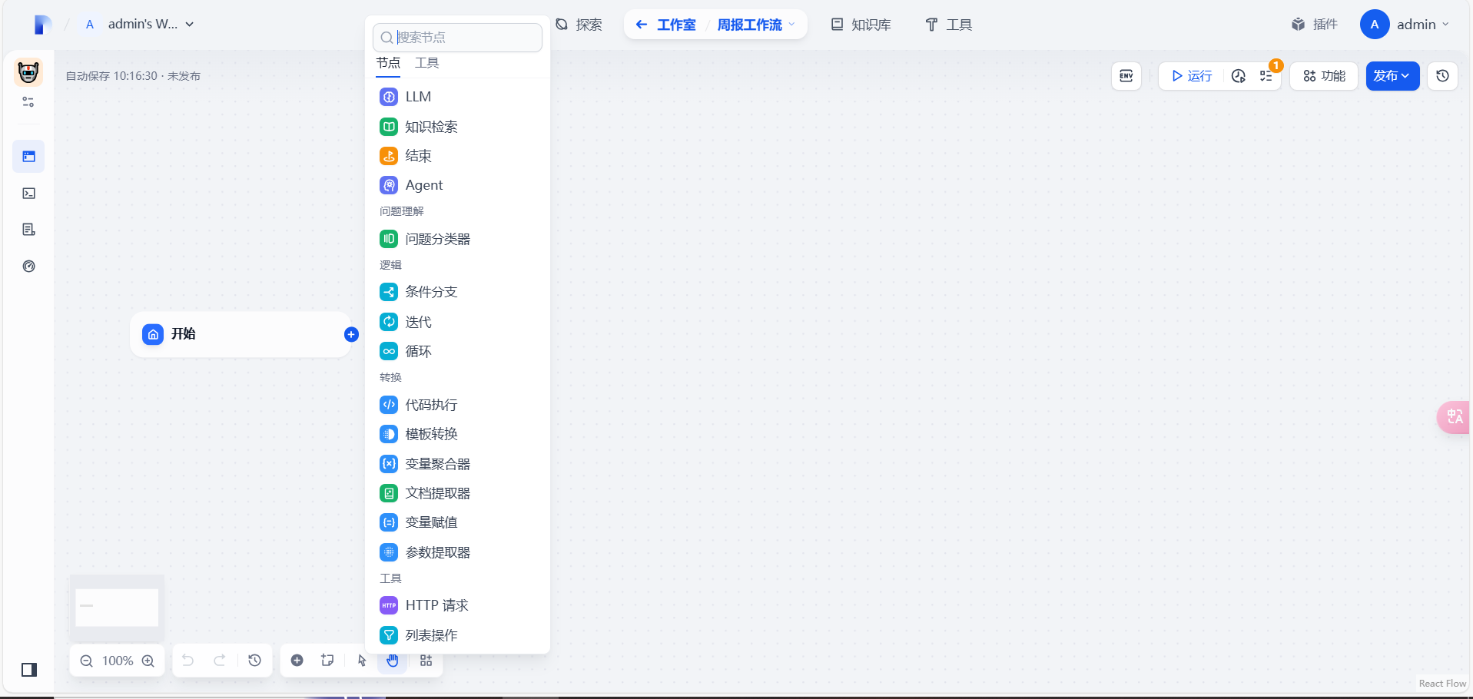Choose the 代码执行 node

(x=430, y=405)
